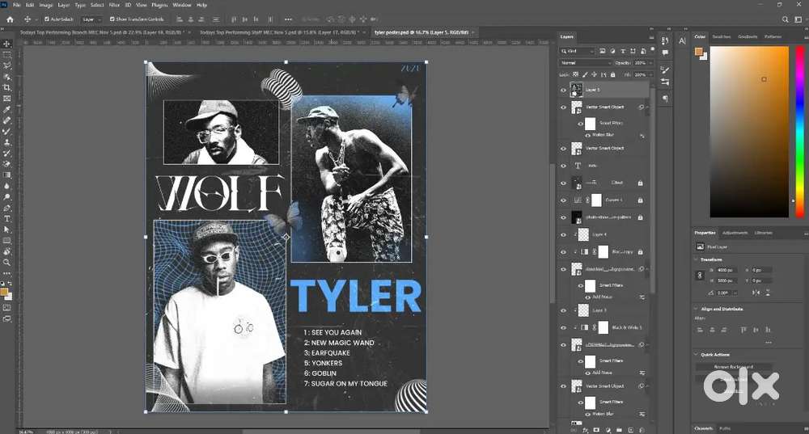This screenshot has height=434, width=809.
Task: Switch to the Swatches tab
Action: [x=721, y=36]
